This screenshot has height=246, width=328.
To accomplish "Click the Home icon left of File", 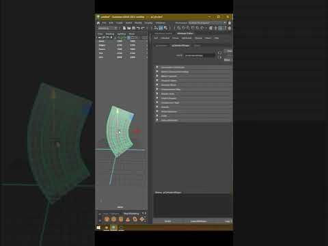I will [x=98, y=23].
